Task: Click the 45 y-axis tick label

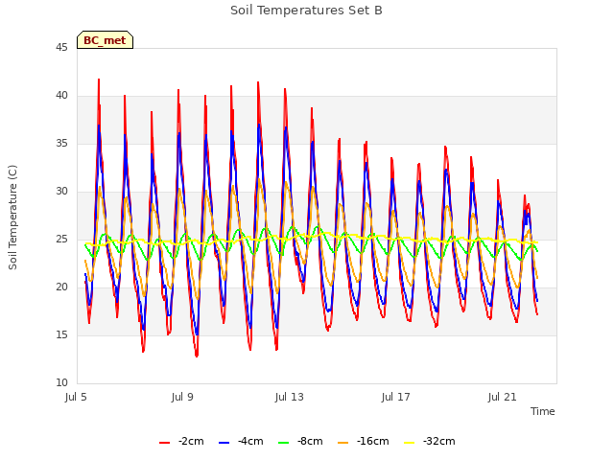Action: pos(61,48)
